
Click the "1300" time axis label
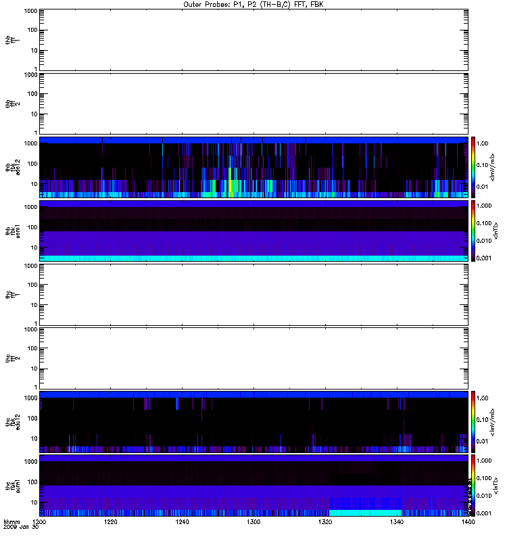254,522
